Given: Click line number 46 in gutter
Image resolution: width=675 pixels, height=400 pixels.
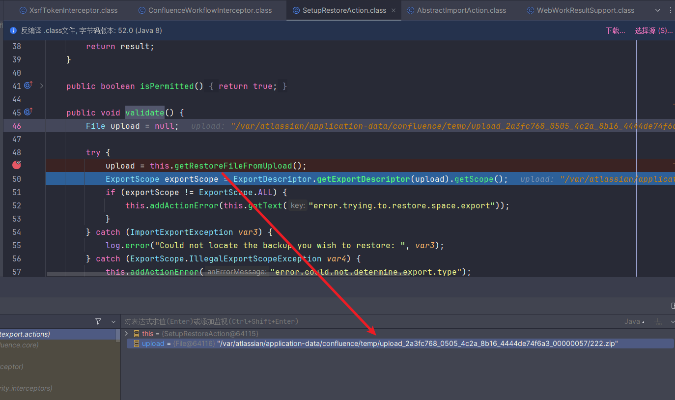Looking at the screenshot, I should [17, 126].
